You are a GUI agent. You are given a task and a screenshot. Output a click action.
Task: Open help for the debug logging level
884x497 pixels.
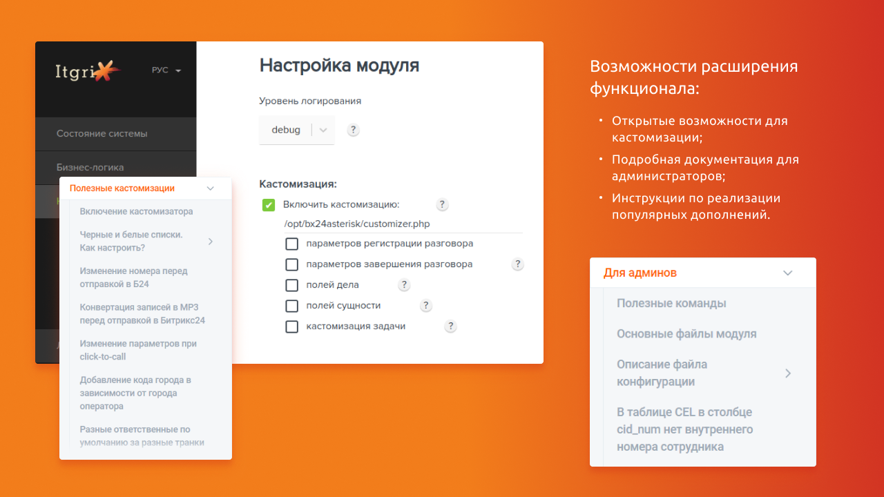point(353,130)
